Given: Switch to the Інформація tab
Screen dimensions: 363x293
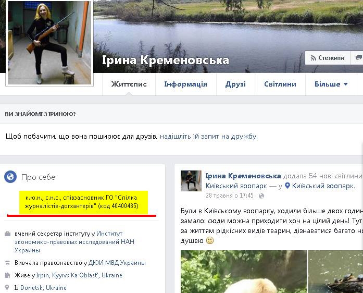Looking at the screenshot, I should click(186, 84).
